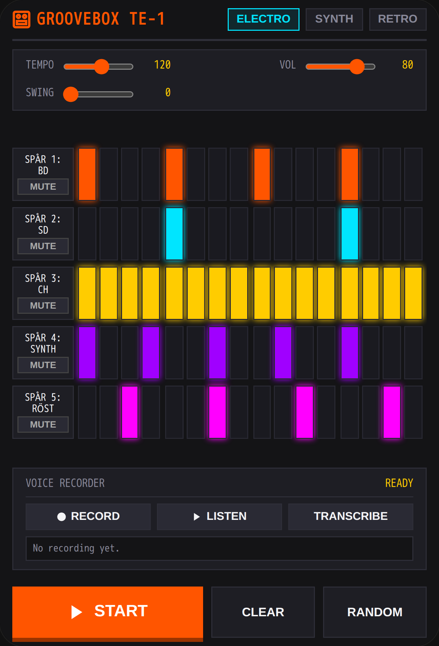Toggle BD step 5 orange pad

174,174
